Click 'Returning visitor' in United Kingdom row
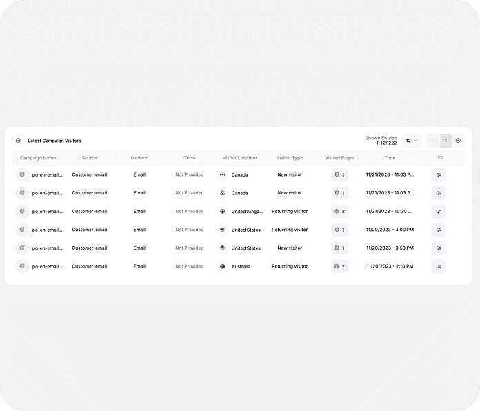Image resolution: width=480 pixels, height=411 pixels. pyautogui.click(x=290, y=211)
